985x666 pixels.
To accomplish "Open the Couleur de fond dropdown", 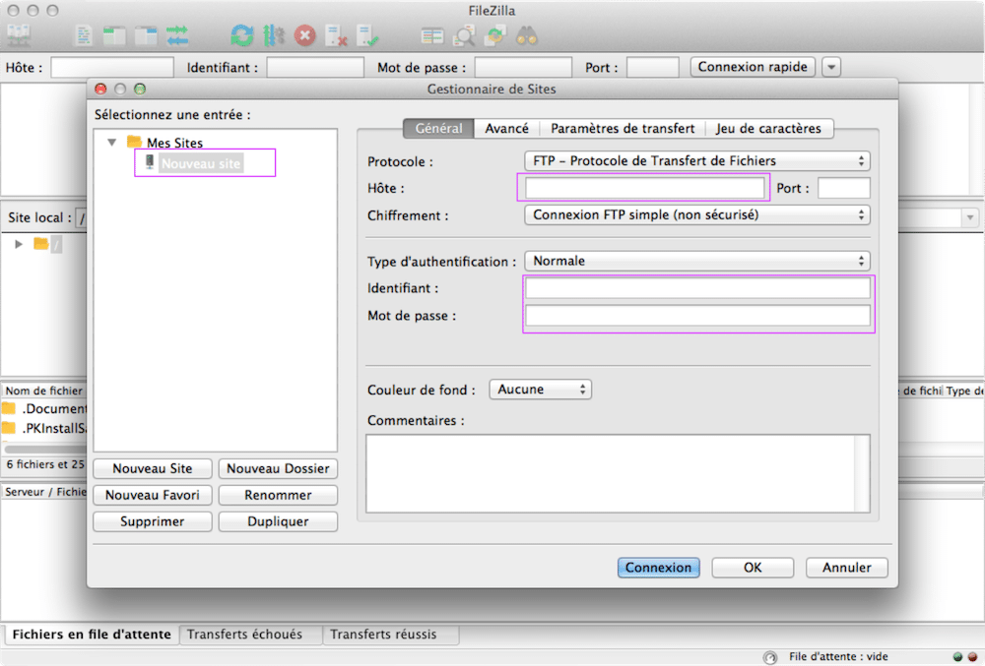I will [540, 390].
